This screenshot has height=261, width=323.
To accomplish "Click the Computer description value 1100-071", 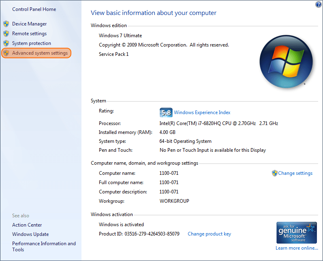I will point(169,192).
